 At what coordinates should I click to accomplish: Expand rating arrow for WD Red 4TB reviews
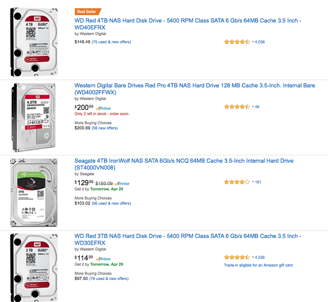(x=253, y=42)
